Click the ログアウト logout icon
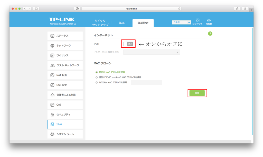The height and width of the screenshot is (157, 263). coord(198,20)
